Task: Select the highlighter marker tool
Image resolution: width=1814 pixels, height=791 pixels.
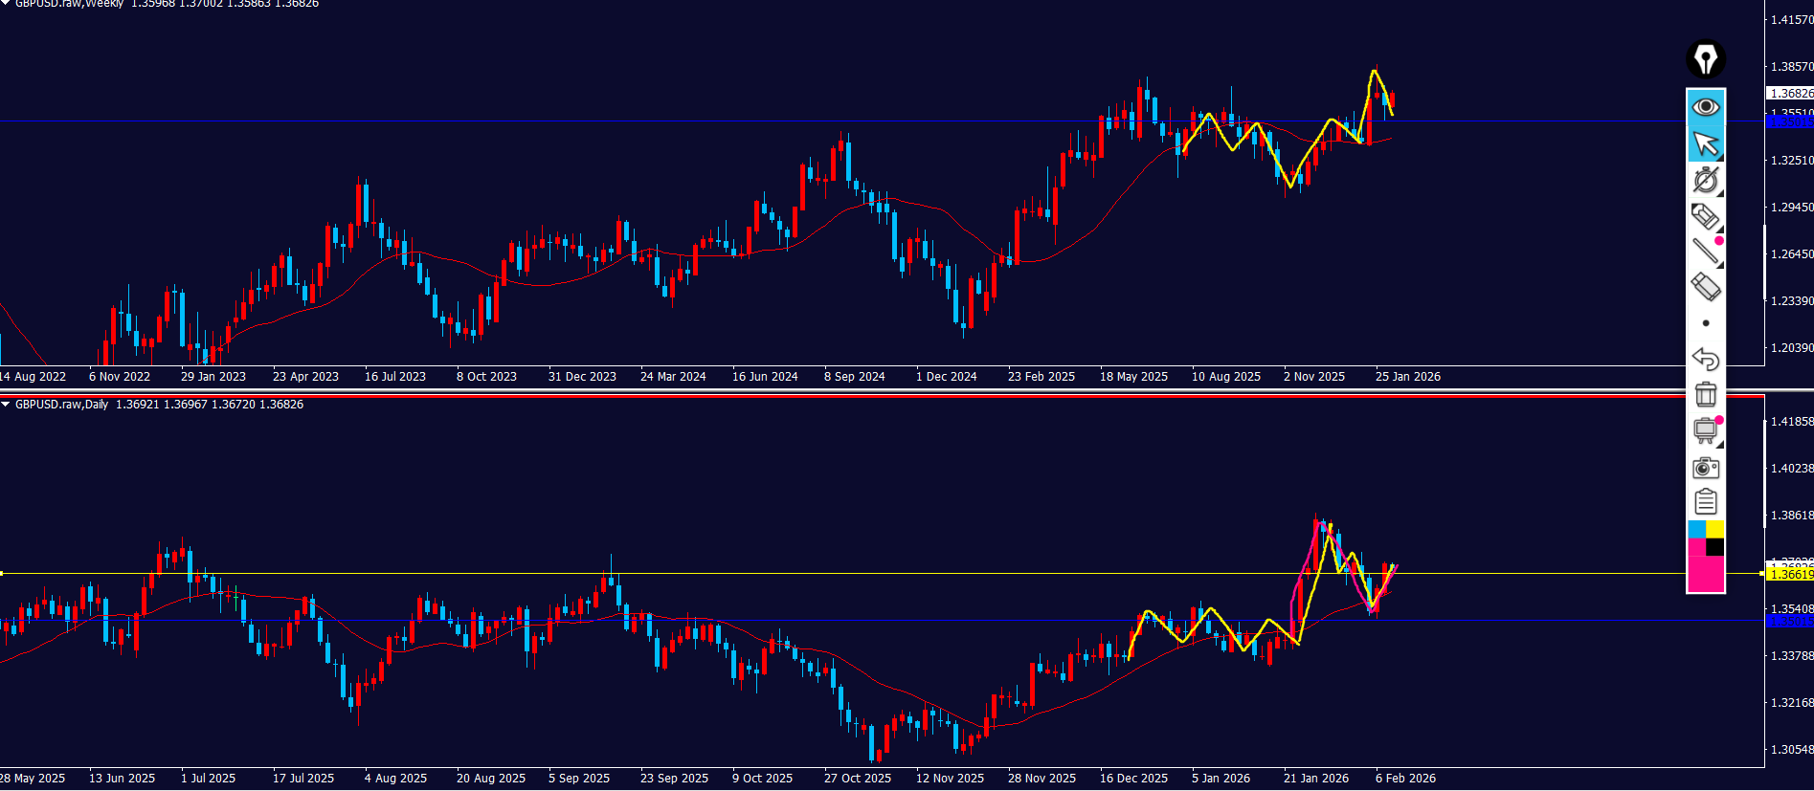Action: [x=1705, y=217]
